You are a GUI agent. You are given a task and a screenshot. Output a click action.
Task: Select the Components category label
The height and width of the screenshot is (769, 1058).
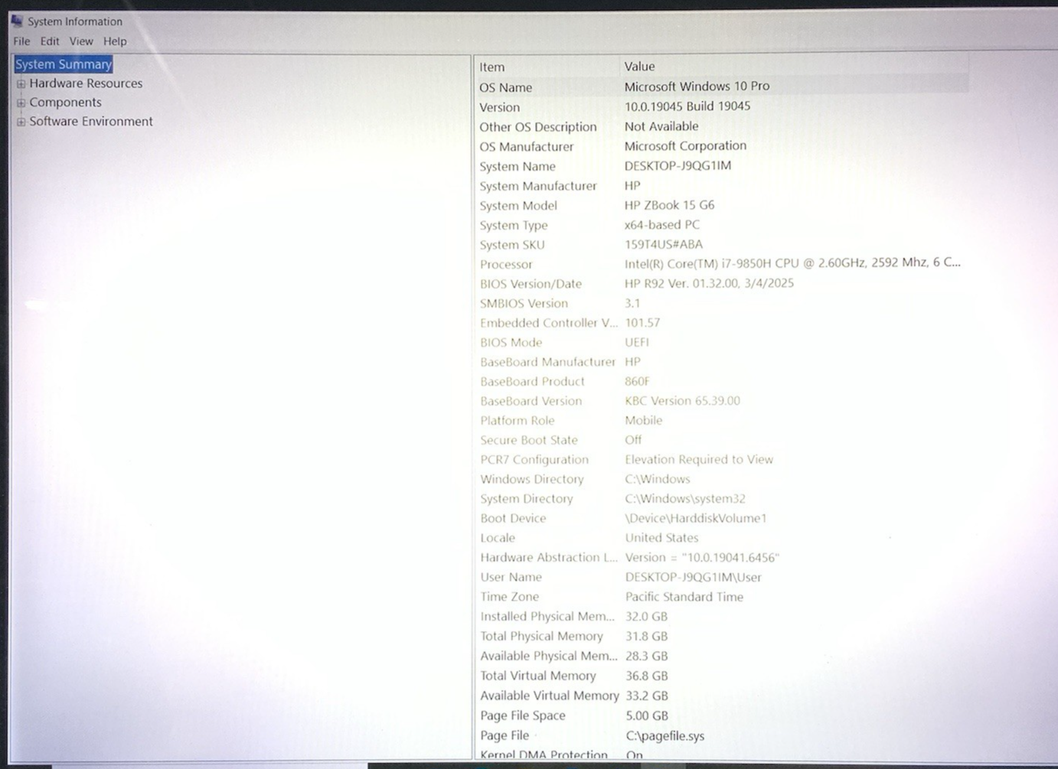pyautogui.click(x=65, y=103)
